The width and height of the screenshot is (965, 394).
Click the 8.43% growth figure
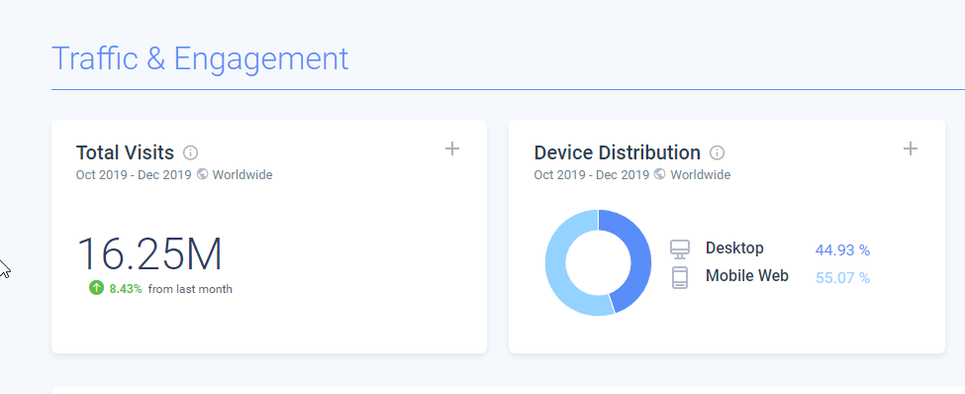(126, 289)
